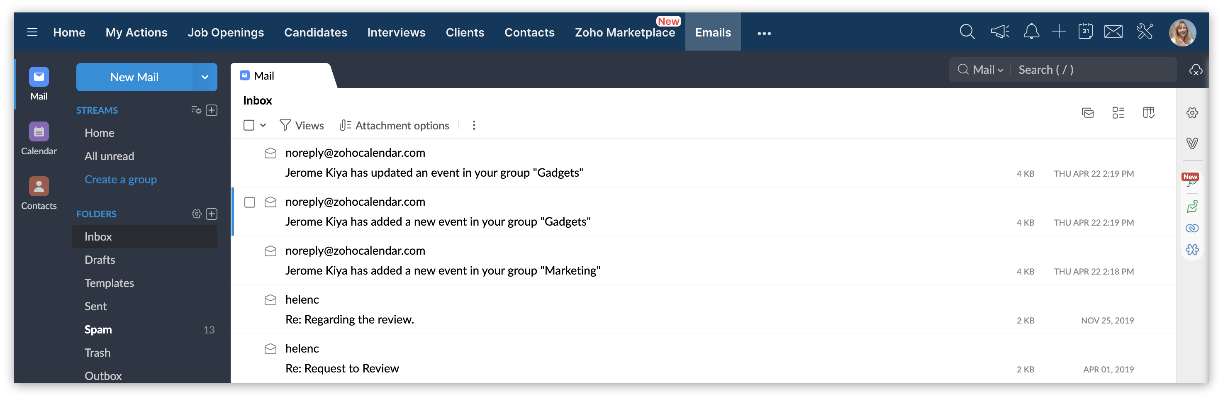1223x399 pixels.
Task: Open the 'Re: Regarding the review.' email
Action: pos(703,309)
